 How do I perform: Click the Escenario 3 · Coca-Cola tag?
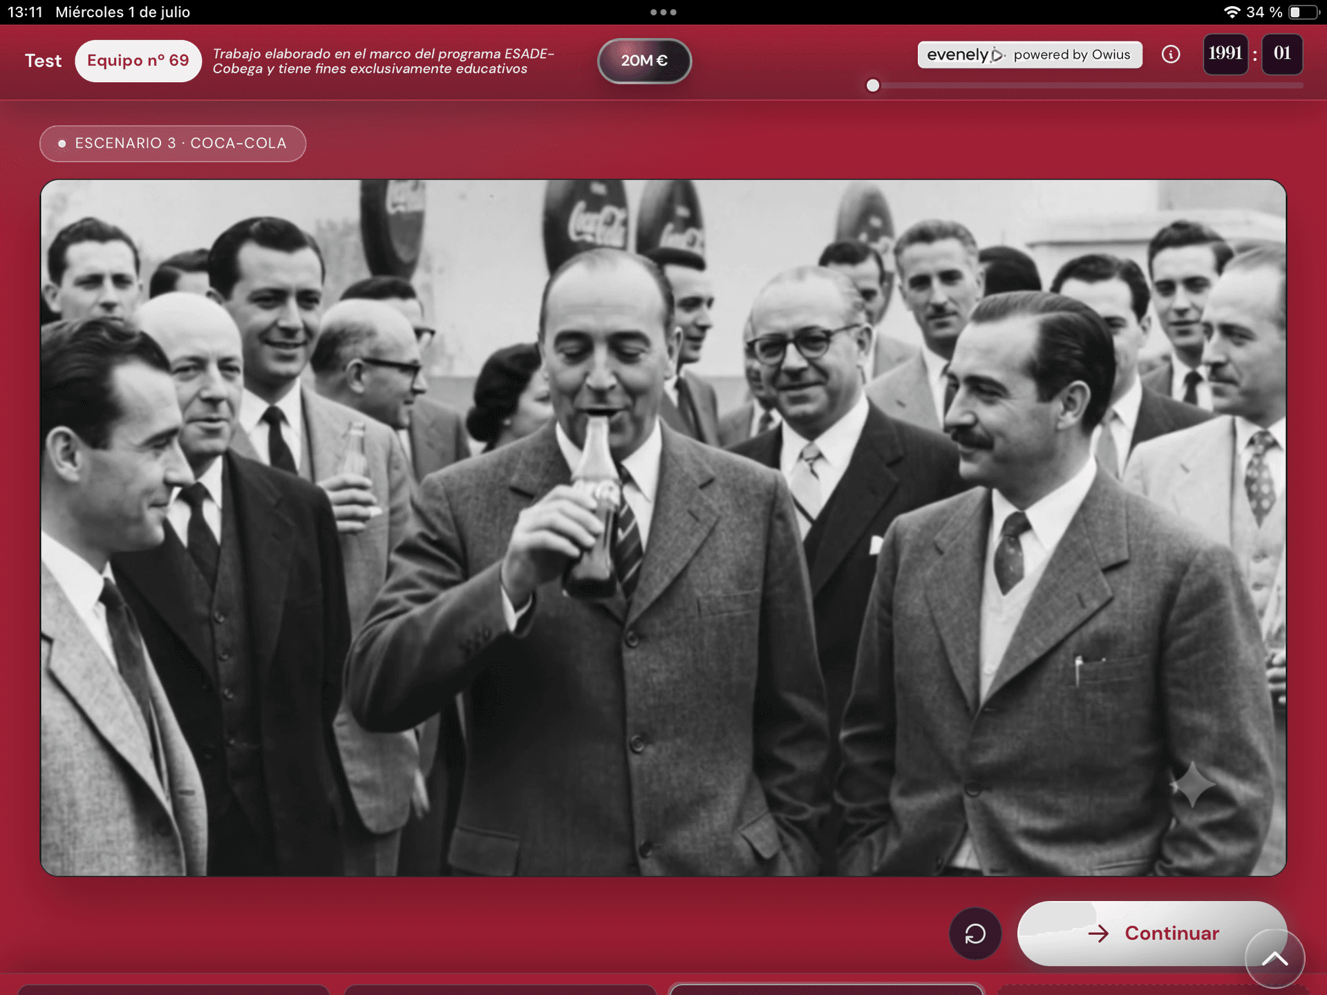click(173, 143)
